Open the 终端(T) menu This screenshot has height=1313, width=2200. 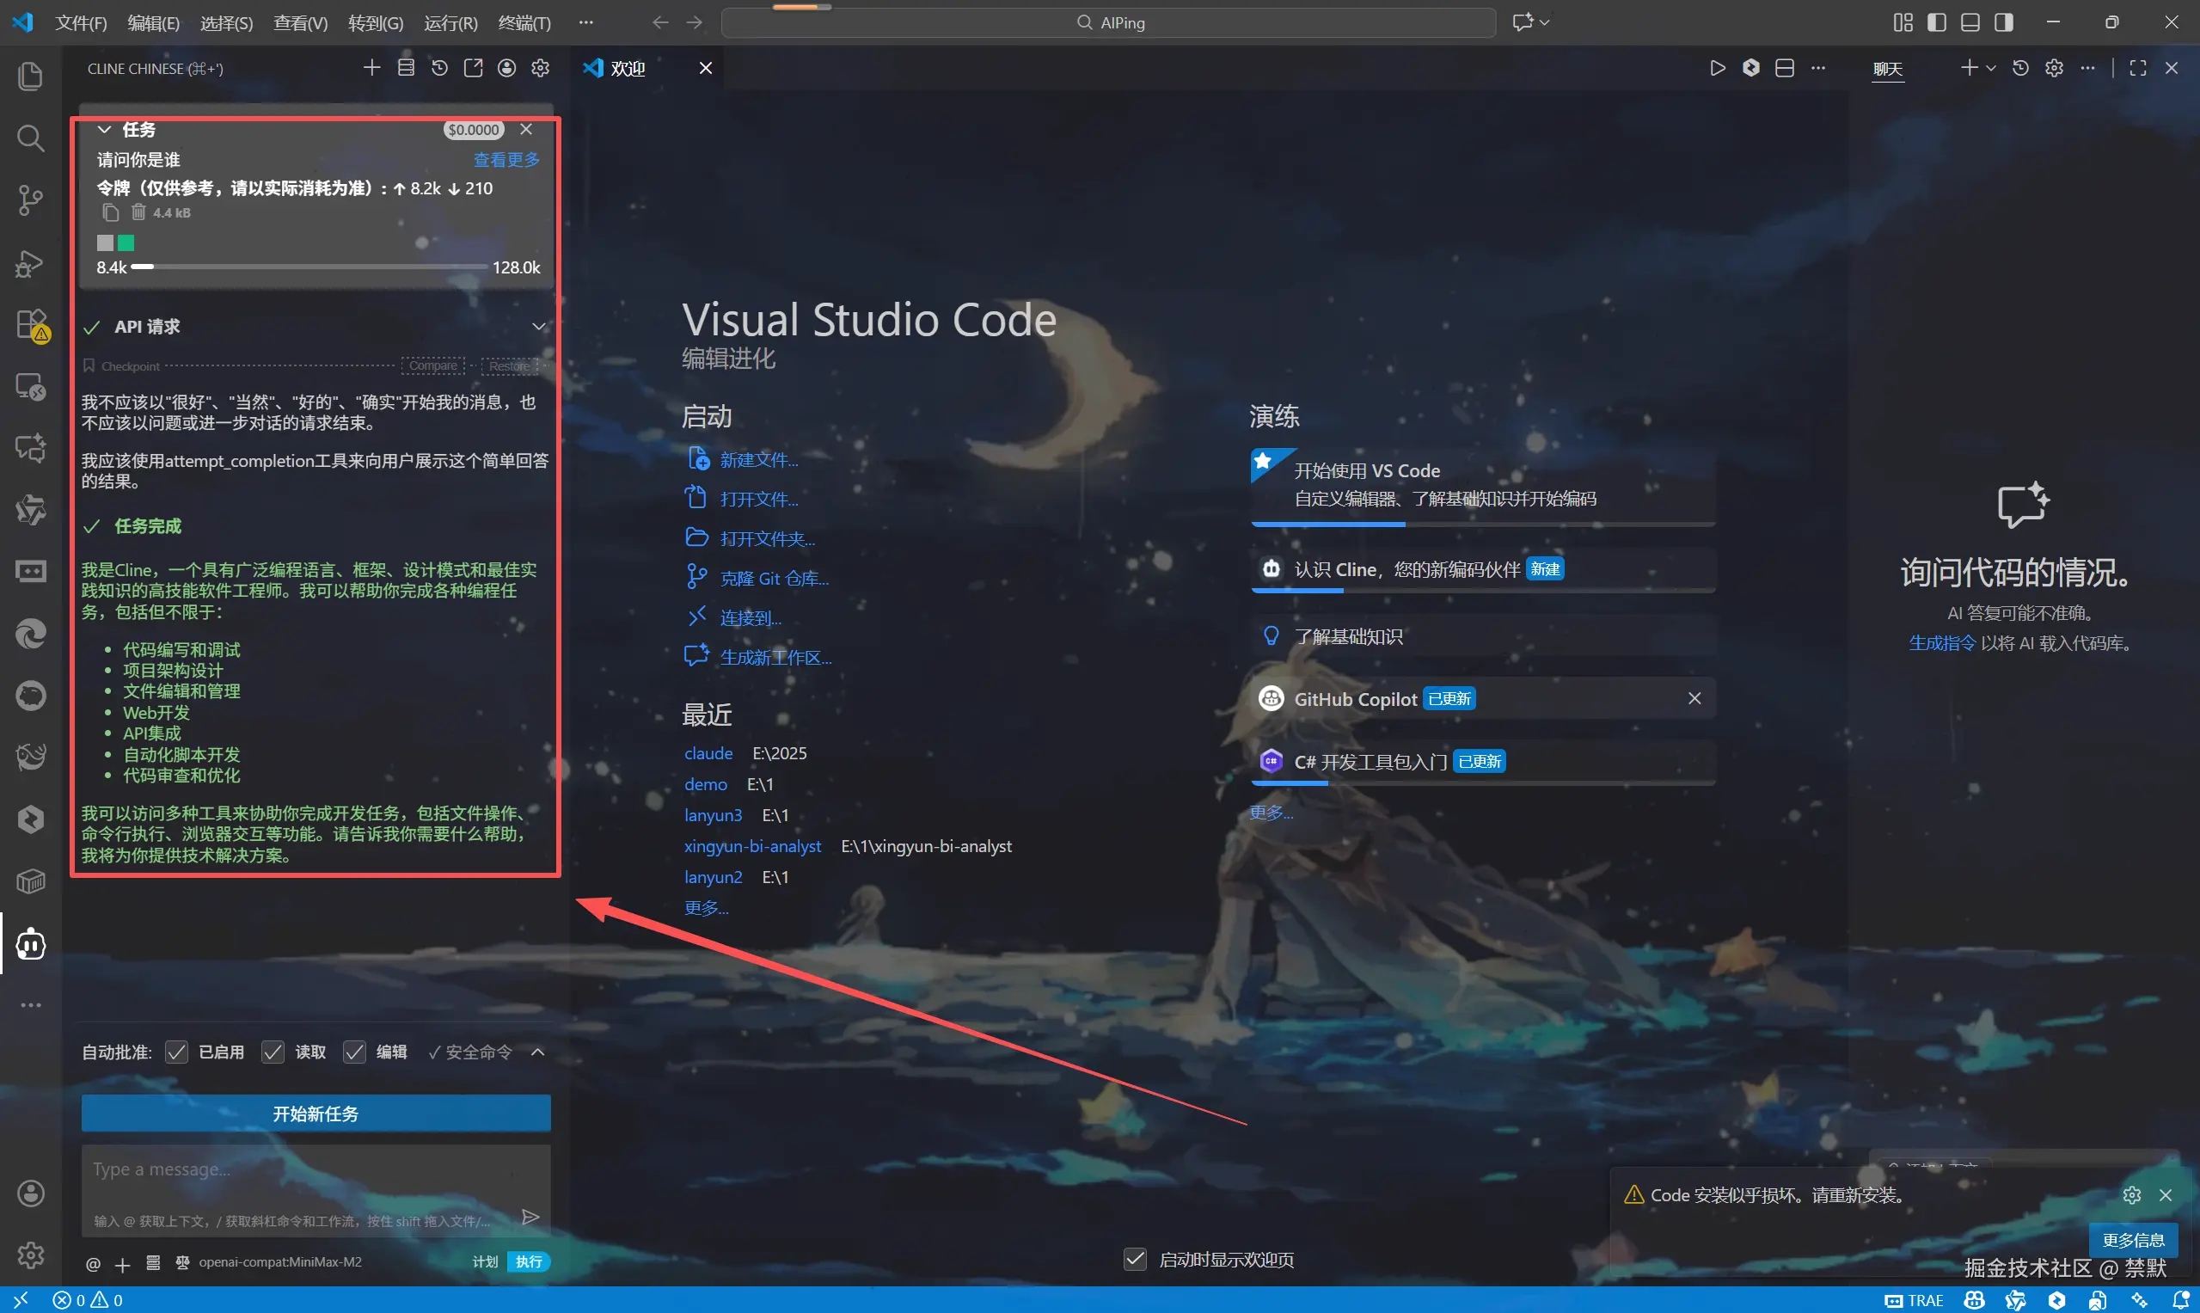524,23
